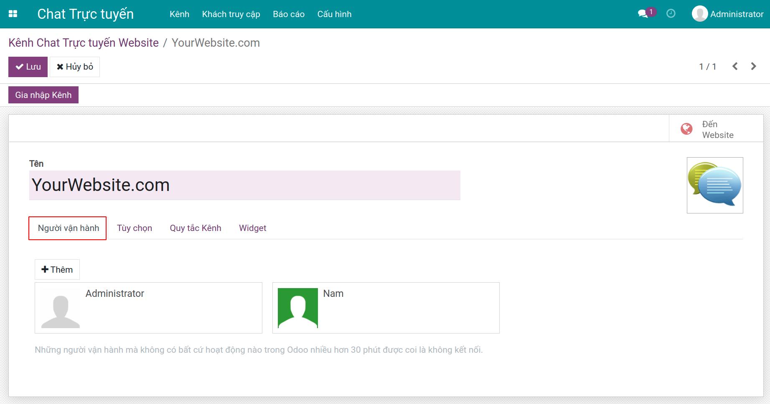This screenshot has width=770, height=404.
Task: Open the Widget tab
Action: click(x=252, y=228)
